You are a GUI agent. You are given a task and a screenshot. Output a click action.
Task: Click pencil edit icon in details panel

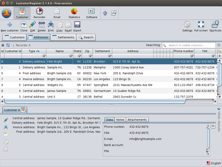coord(6,120)
